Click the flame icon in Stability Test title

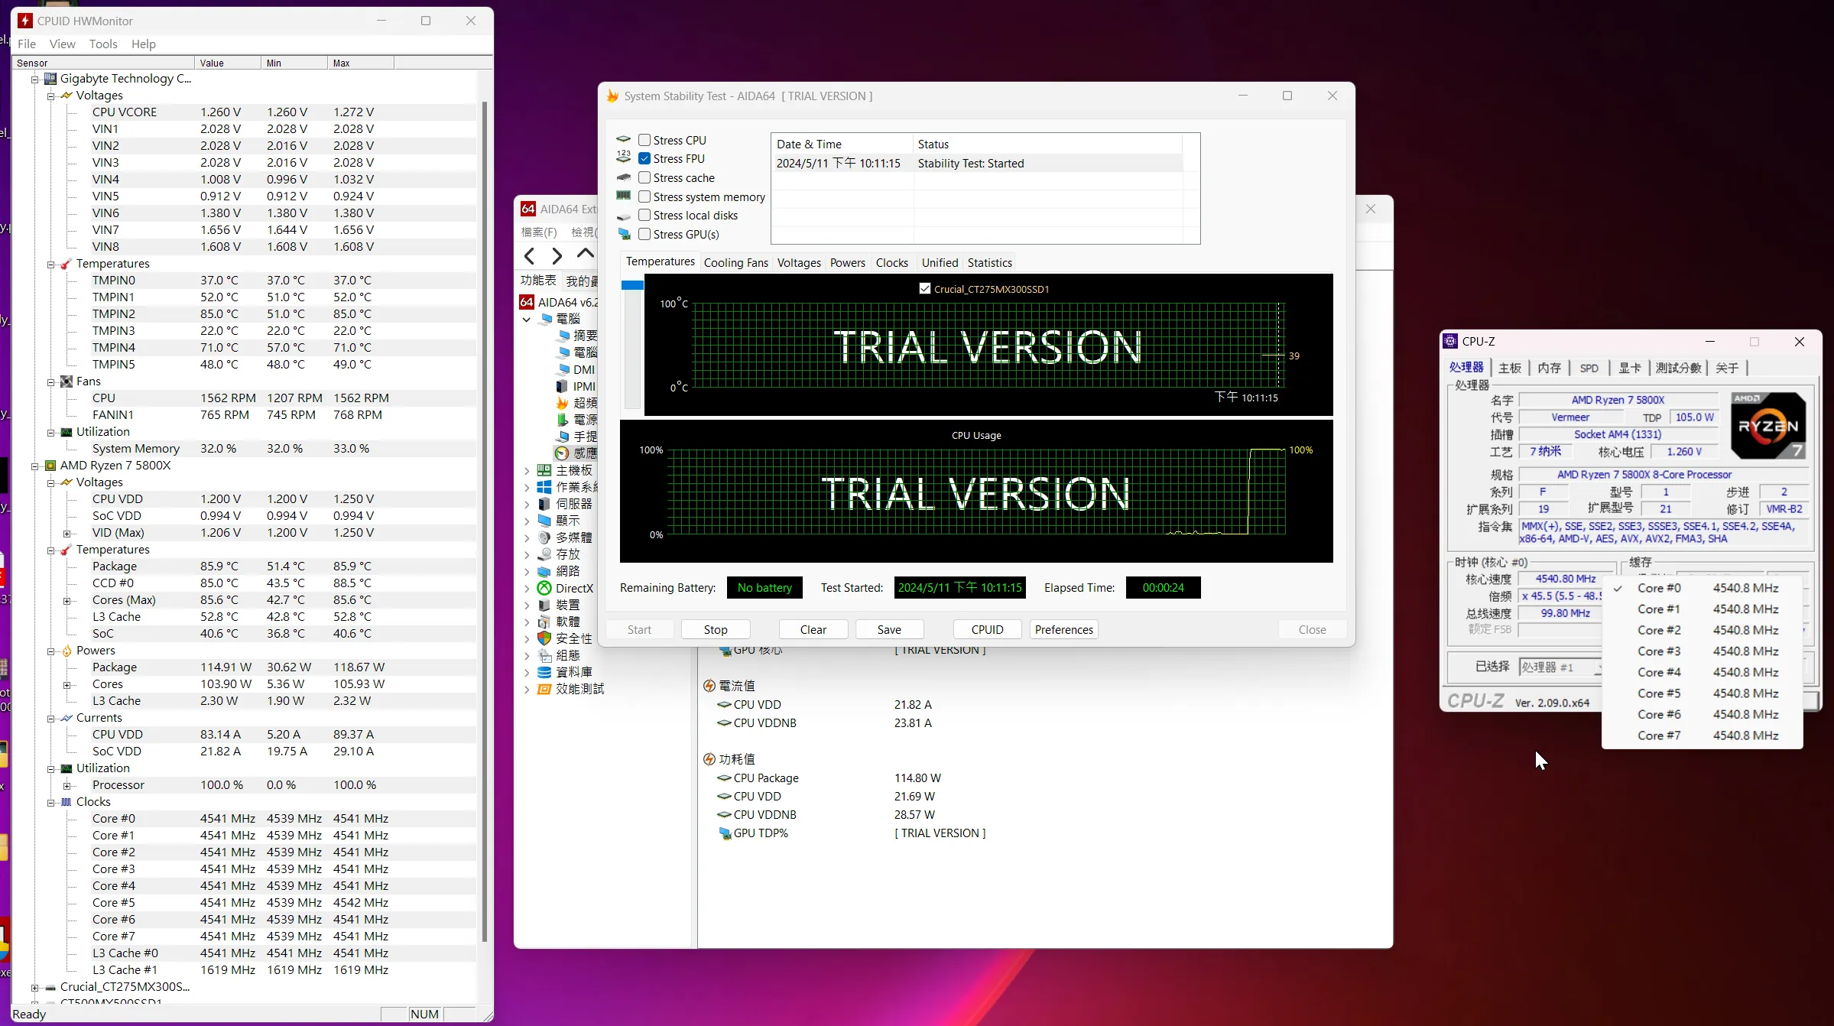[x=612, y=96]
